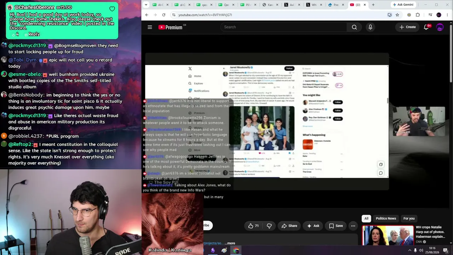453x255 pixels.
Task: Click the @rockmycd1319 username about locking people up
Action: [27, 46]
